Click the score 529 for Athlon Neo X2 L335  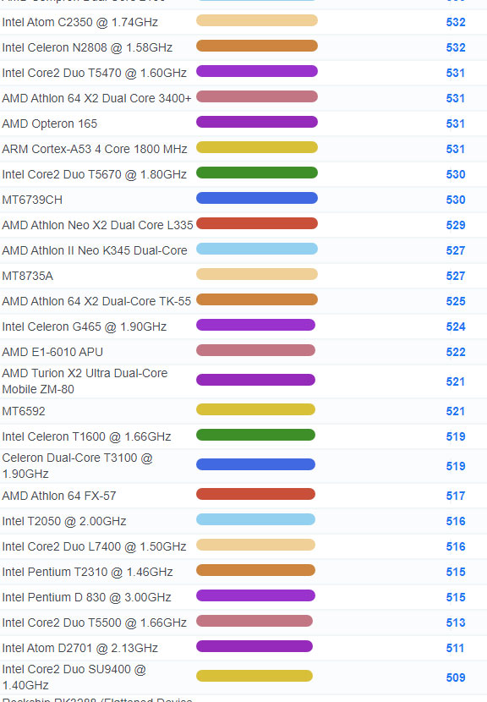coord(456,225)
